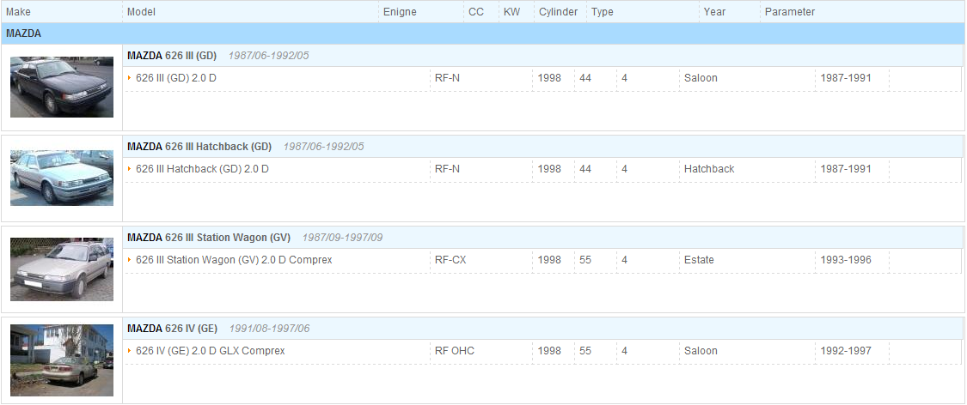
Task: Click 55 KW value in the 626 IV (GE) row
Action: [x=585, y=351]
